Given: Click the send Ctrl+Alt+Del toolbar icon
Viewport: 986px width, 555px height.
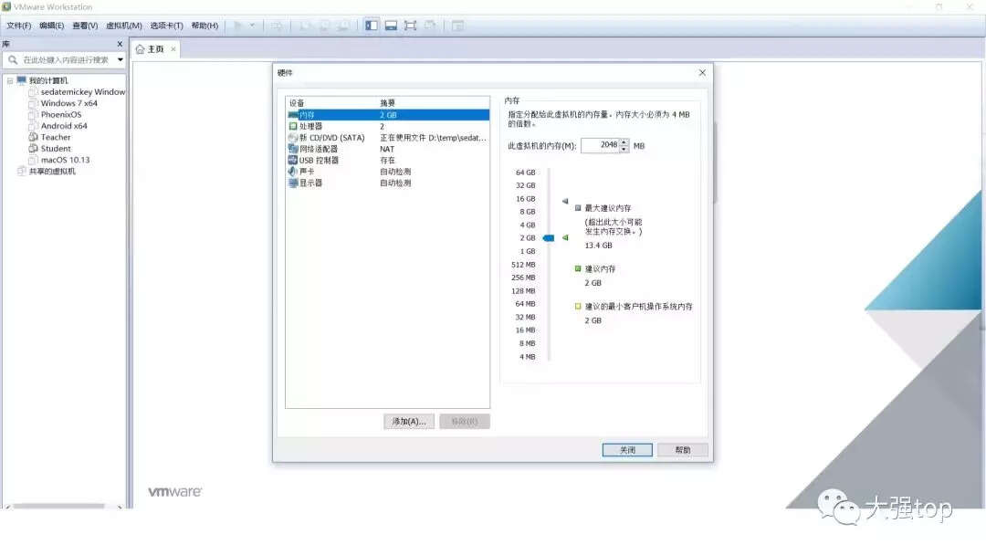Looking at the screenshot, I should coord(277,26).
